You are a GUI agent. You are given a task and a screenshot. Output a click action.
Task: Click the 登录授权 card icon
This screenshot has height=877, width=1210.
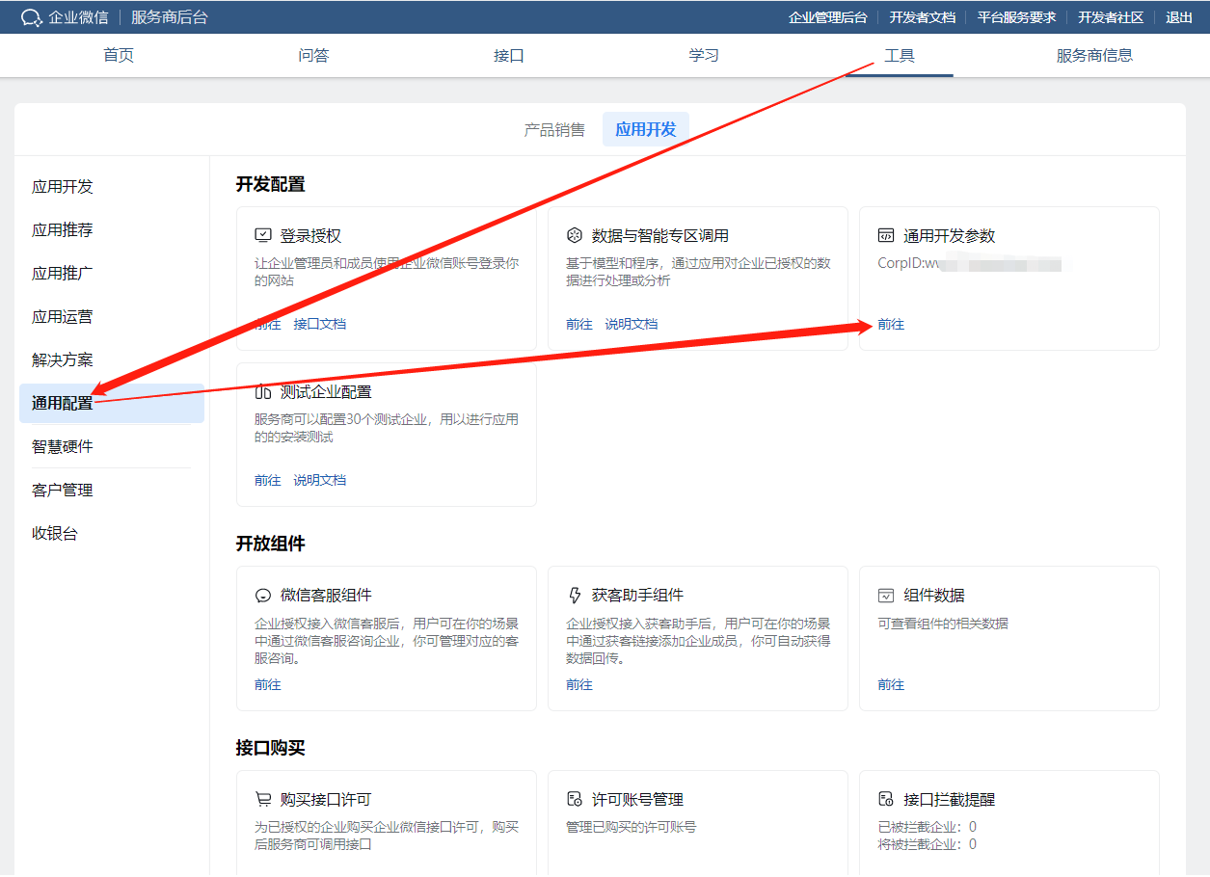pyautogui.click(x=263, y=235)
